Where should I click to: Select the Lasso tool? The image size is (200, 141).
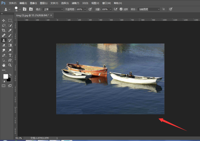pos(4,25)
